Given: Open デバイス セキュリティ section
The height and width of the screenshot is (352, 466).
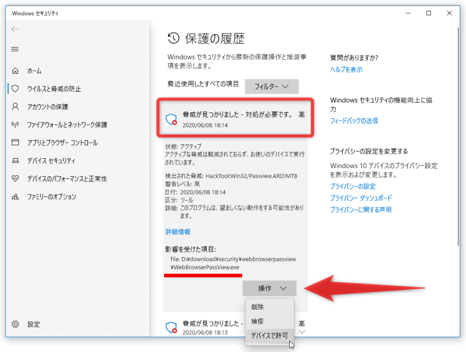Looking at the screenshot, I should (x=51, y=161).
